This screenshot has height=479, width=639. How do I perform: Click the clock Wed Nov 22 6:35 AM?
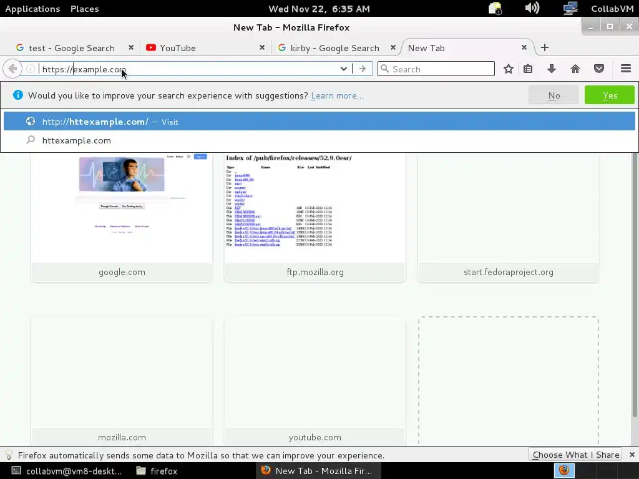tap(319, 9)
